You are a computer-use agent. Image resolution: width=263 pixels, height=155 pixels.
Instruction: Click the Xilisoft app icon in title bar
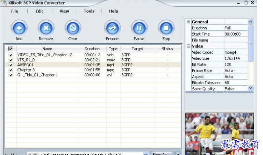[x=4, y=3]
